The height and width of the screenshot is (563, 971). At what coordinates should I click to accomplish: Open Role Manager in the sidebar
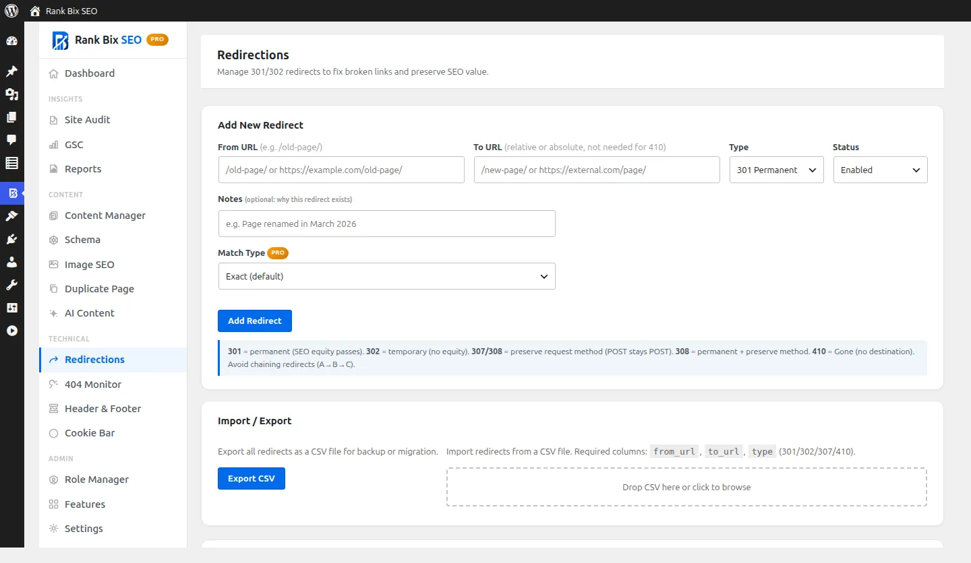pos(113,479)
